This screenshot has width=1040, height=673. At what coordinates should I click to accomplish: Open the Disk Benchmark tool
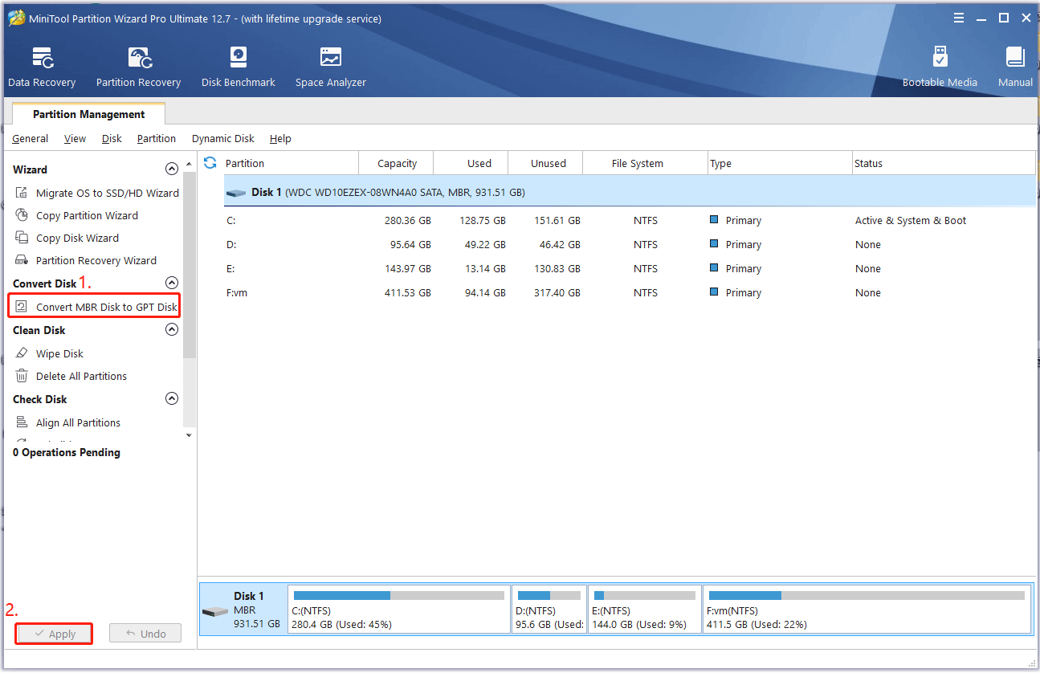pyautogui.click(x=238, y=67)
